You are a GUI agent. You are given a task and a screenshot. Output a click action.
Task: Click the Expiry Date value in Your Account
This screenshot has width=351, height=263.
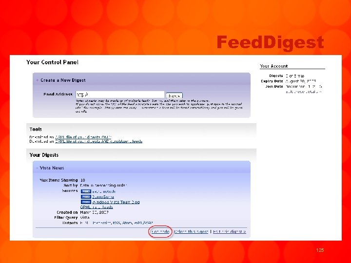(x=301, y=81)
